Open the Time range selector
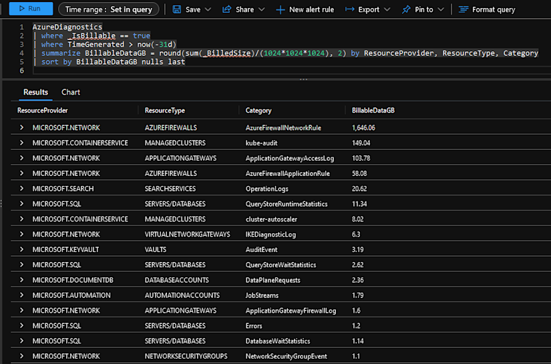 (109, 9)
